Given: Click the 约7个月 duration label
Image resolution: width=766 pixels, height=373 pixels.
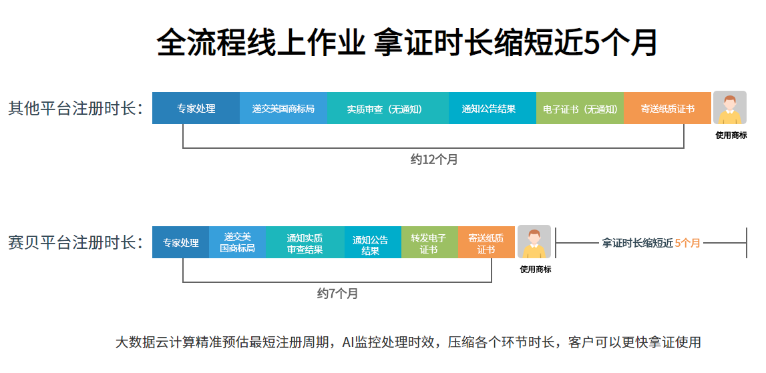Looking at the screenshot, I should point(337,293).
